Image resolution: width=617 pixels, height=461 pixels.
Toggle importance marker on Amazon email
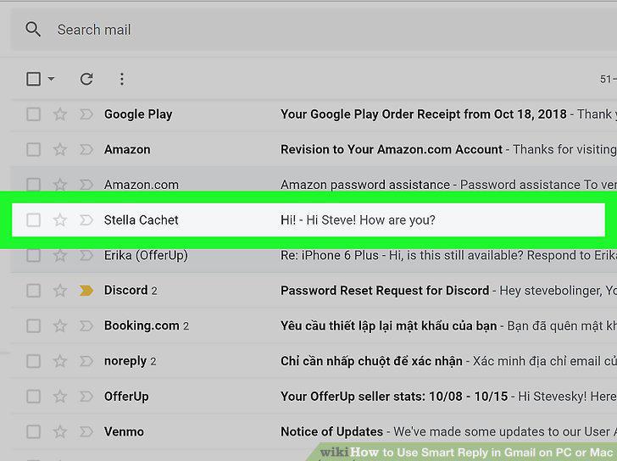point(86,149)
